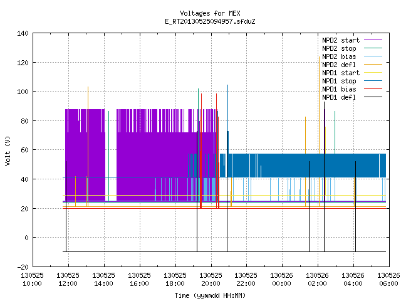This screenshot has width=401, height=301.
Task: Click the 'NPD1 bias' legend label
Action: pos(339,89)
